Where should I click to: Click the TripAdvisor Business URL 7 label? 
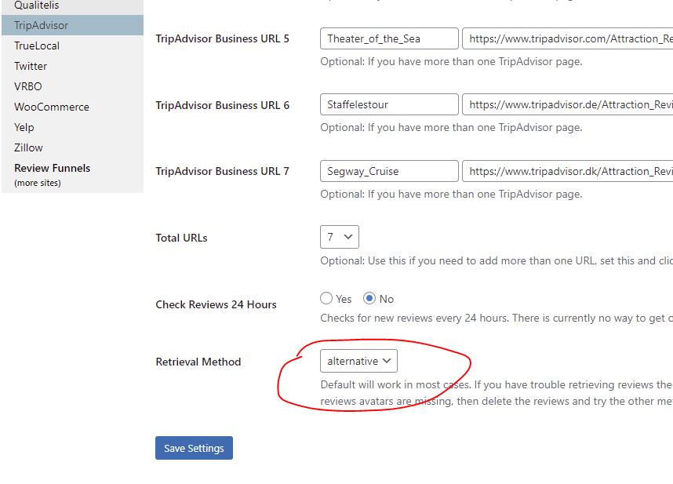[222, 171]
